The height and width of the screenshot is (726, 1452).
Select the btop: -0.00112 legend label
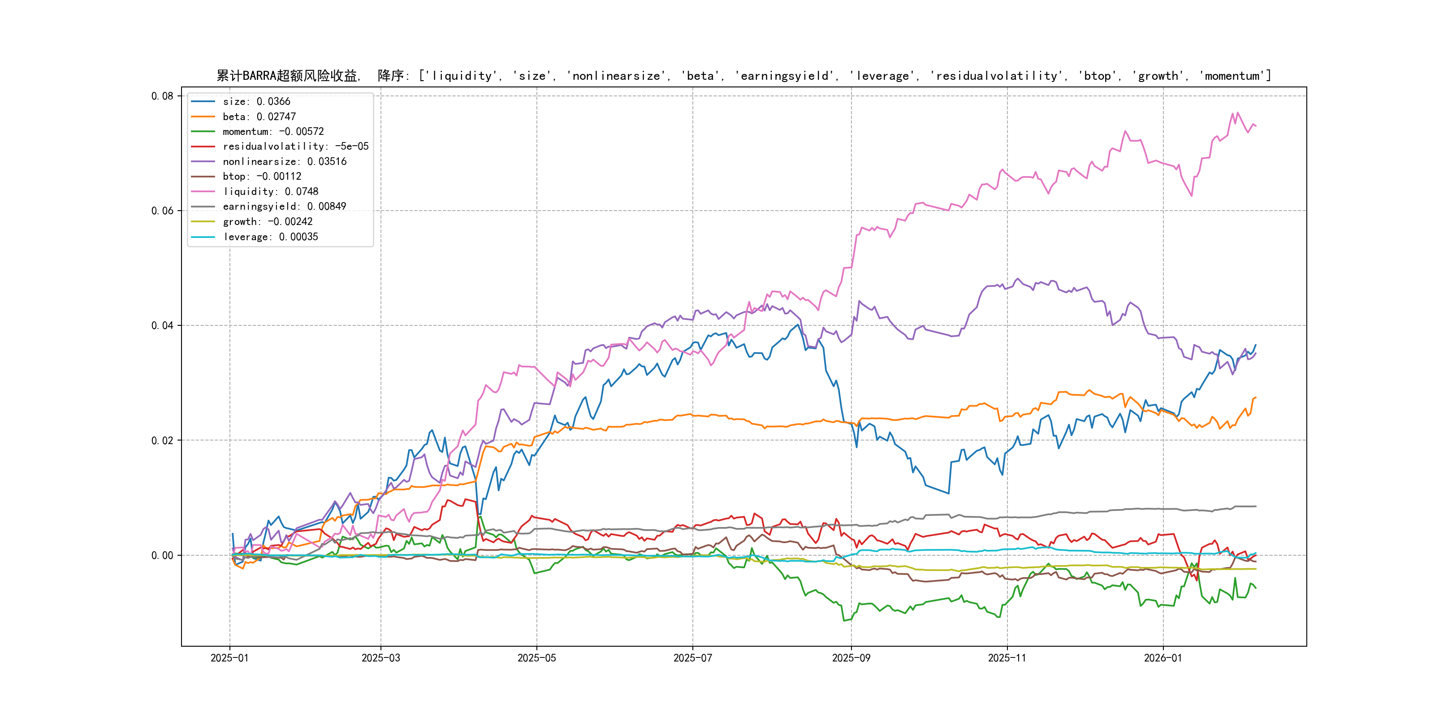tap(262, 177)
